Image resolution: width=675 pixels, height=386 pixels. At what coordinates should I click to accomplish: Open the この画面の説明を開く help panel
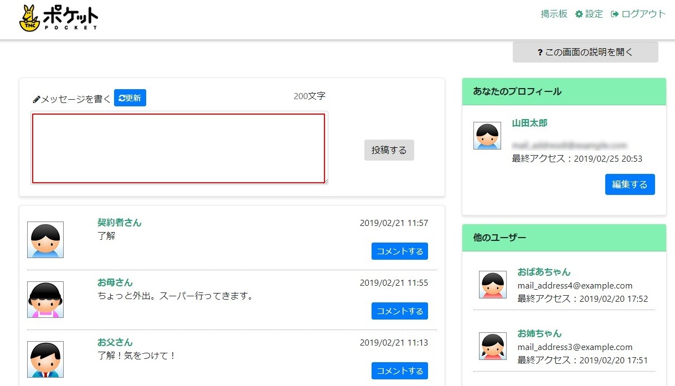click(585, 52)
